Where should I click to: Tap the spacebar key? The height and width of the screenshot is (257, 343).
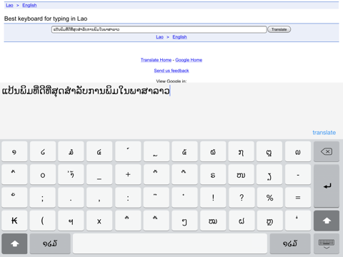170,243
